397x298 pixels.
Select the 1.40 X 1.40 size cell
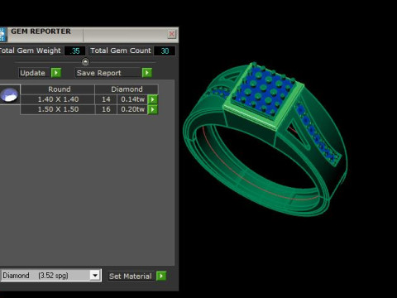pyautogui.click(x=58, y=99)
